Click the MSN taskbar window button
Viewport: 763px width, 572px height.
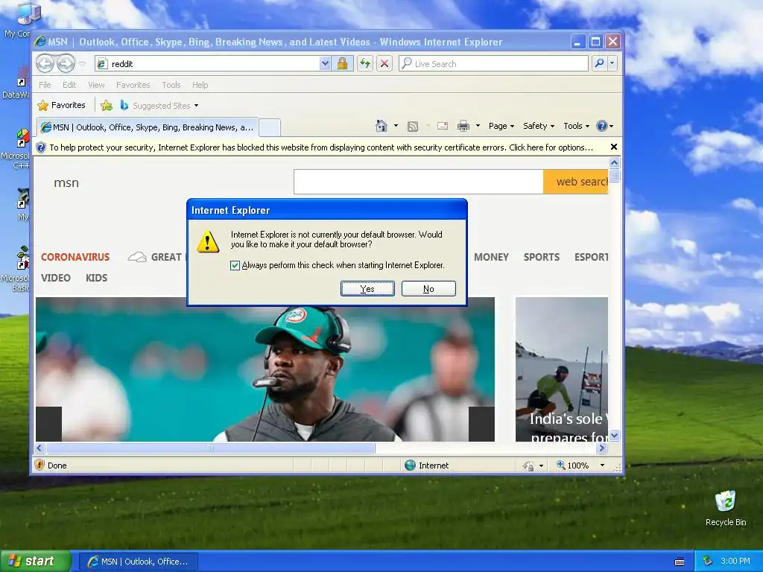click(139, 562)
